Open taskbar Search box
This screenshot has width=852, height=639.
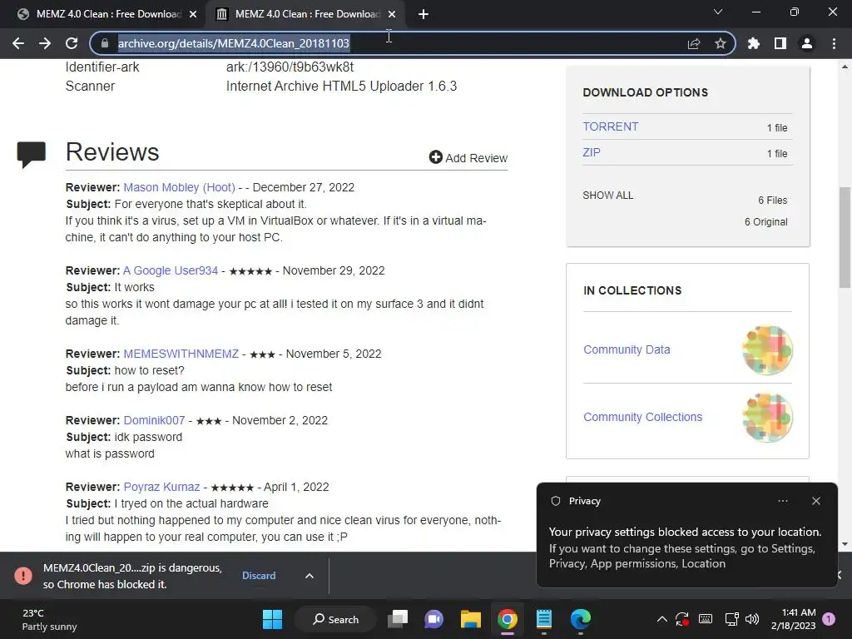(335, 619)
